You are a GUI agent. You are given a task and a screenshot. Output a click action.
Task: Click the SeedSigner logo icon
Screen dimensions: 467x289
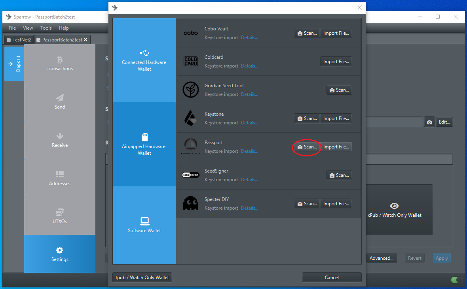click(191, 175)
